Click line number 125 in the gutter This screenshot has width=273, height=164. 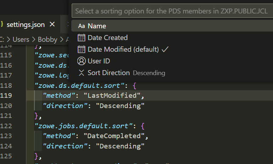point(6,156)
